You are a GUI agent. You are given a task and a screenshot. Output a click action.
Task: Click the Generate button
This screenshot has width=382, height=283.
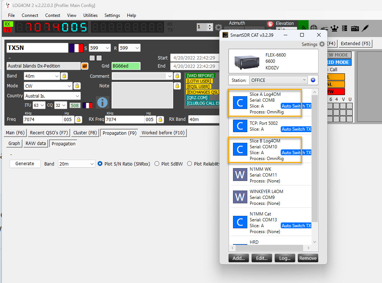25,164
